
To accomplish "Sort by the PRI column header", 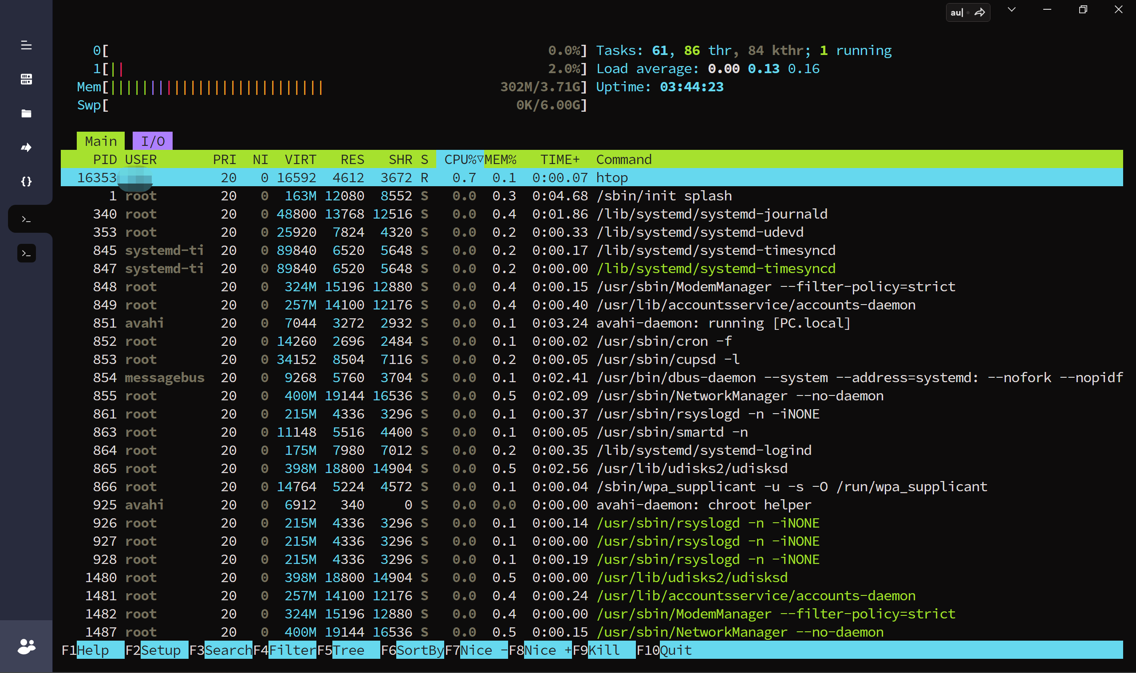I will tap(225, 159).
